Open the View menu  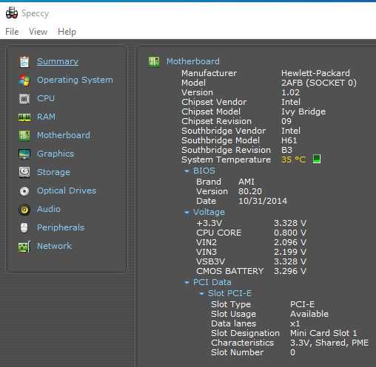pos(38,32)
